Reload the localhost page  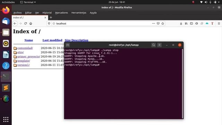(x=25, y=24)
